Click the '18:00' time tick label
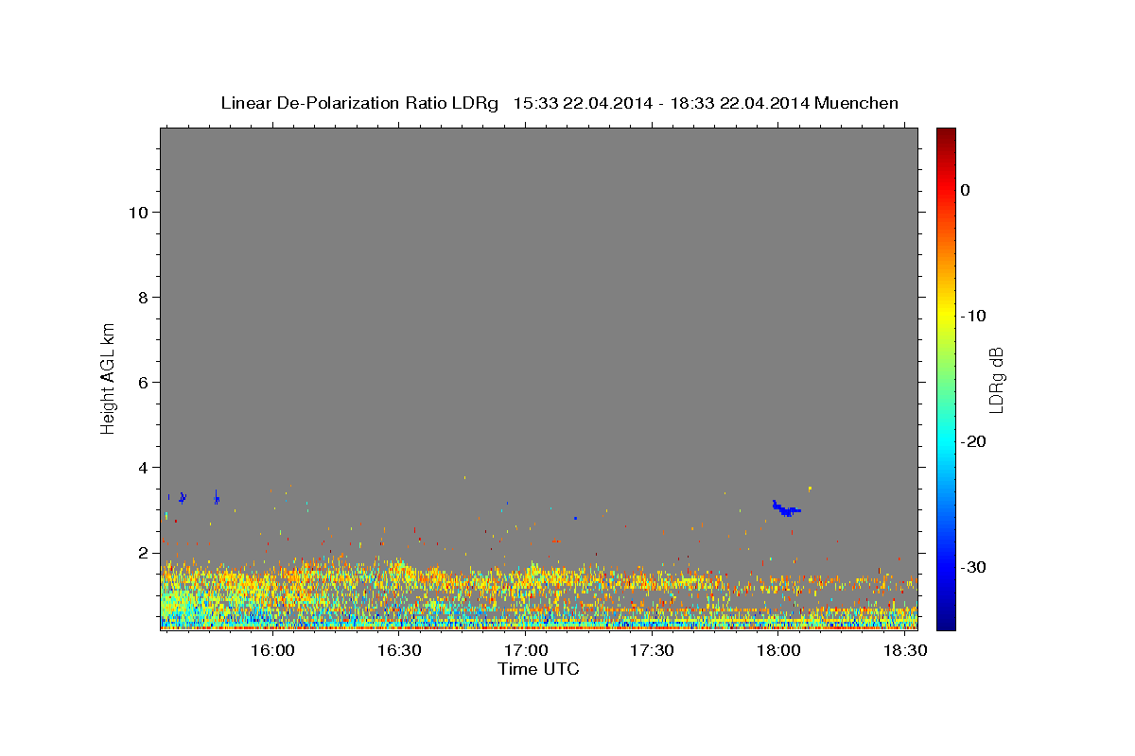The width and height of the screenshot is (1135, 756). [x=778, y=651]
